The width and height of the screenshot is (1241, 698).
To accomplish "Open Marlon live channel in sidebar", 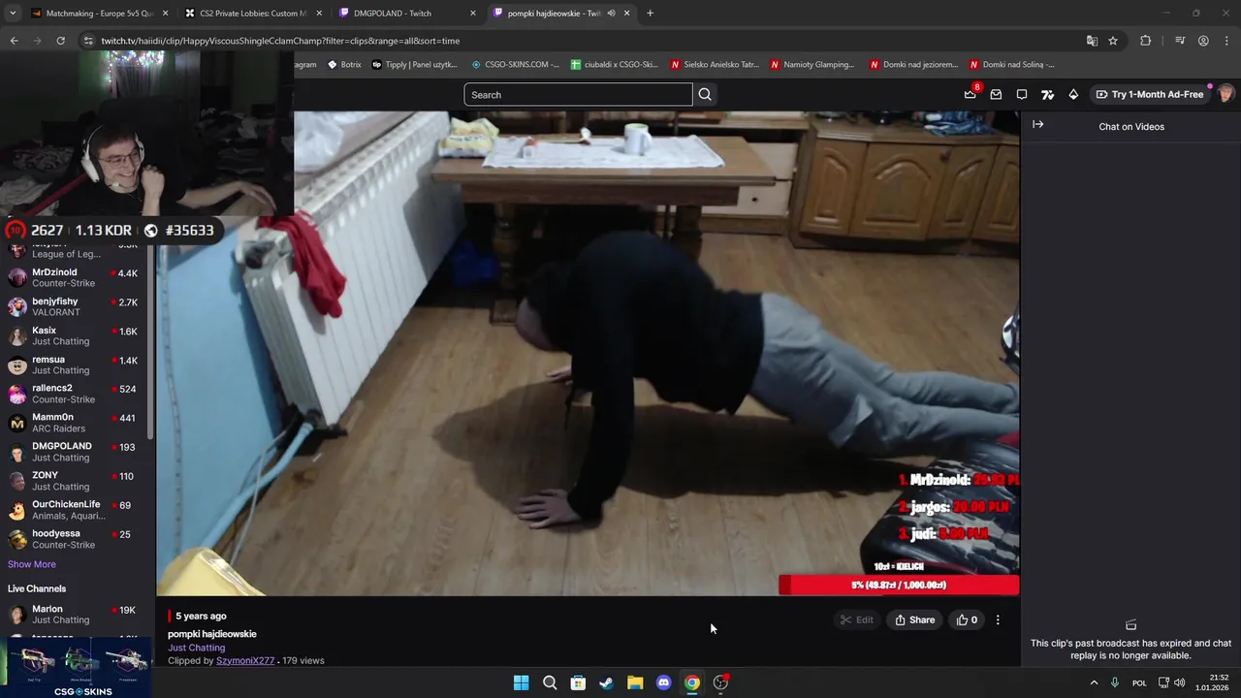I will coord(75,615).
